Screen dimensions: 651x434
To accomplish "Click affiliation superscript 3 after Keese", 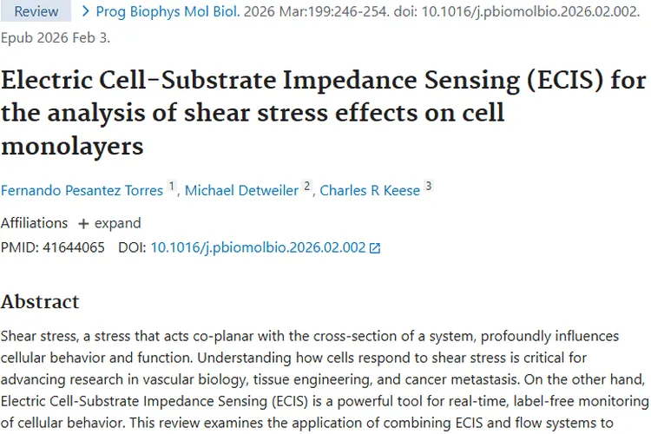I will 428,186.
